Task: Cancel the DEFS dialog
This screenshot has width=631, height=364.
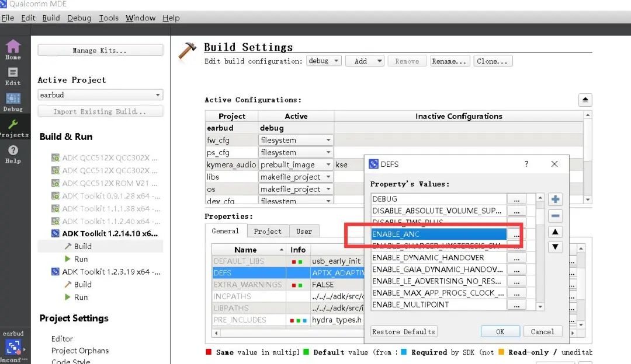Action: pos(542,331)
